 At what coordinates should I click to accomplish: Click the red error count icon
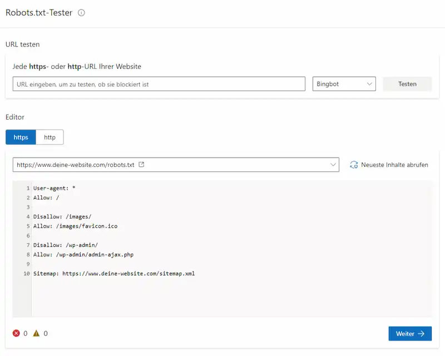click(x=16, y=333)
